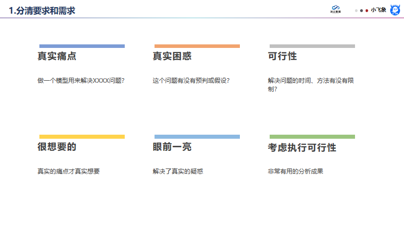Select the 可行性 heading
The width and height of the screenshot is (404, 227).
point(282,56)
